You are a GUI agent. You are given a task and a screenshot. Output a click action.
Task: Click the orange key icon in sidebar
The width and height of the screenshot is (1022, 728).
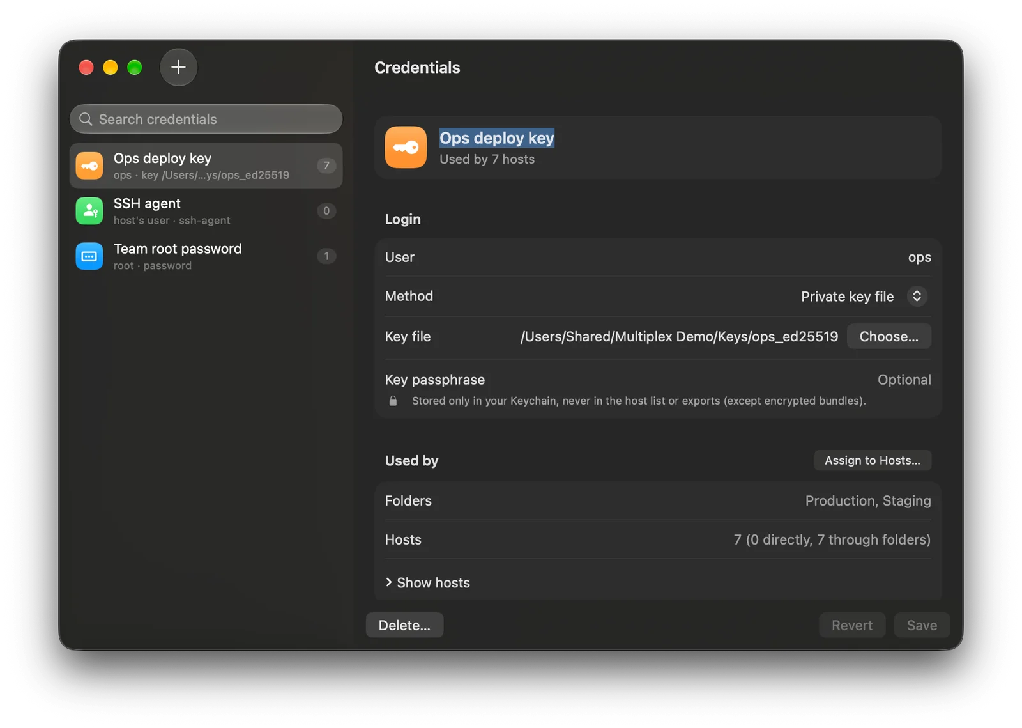coord(89,166)
